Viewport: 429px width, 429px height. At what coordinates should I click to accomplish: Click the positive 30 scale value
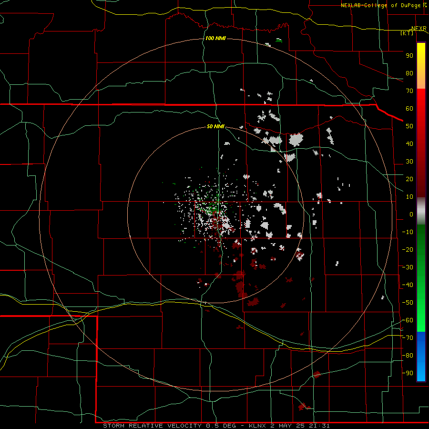tap(409, 162)
